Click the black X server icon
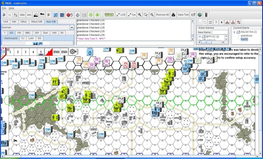 (221, 22)
